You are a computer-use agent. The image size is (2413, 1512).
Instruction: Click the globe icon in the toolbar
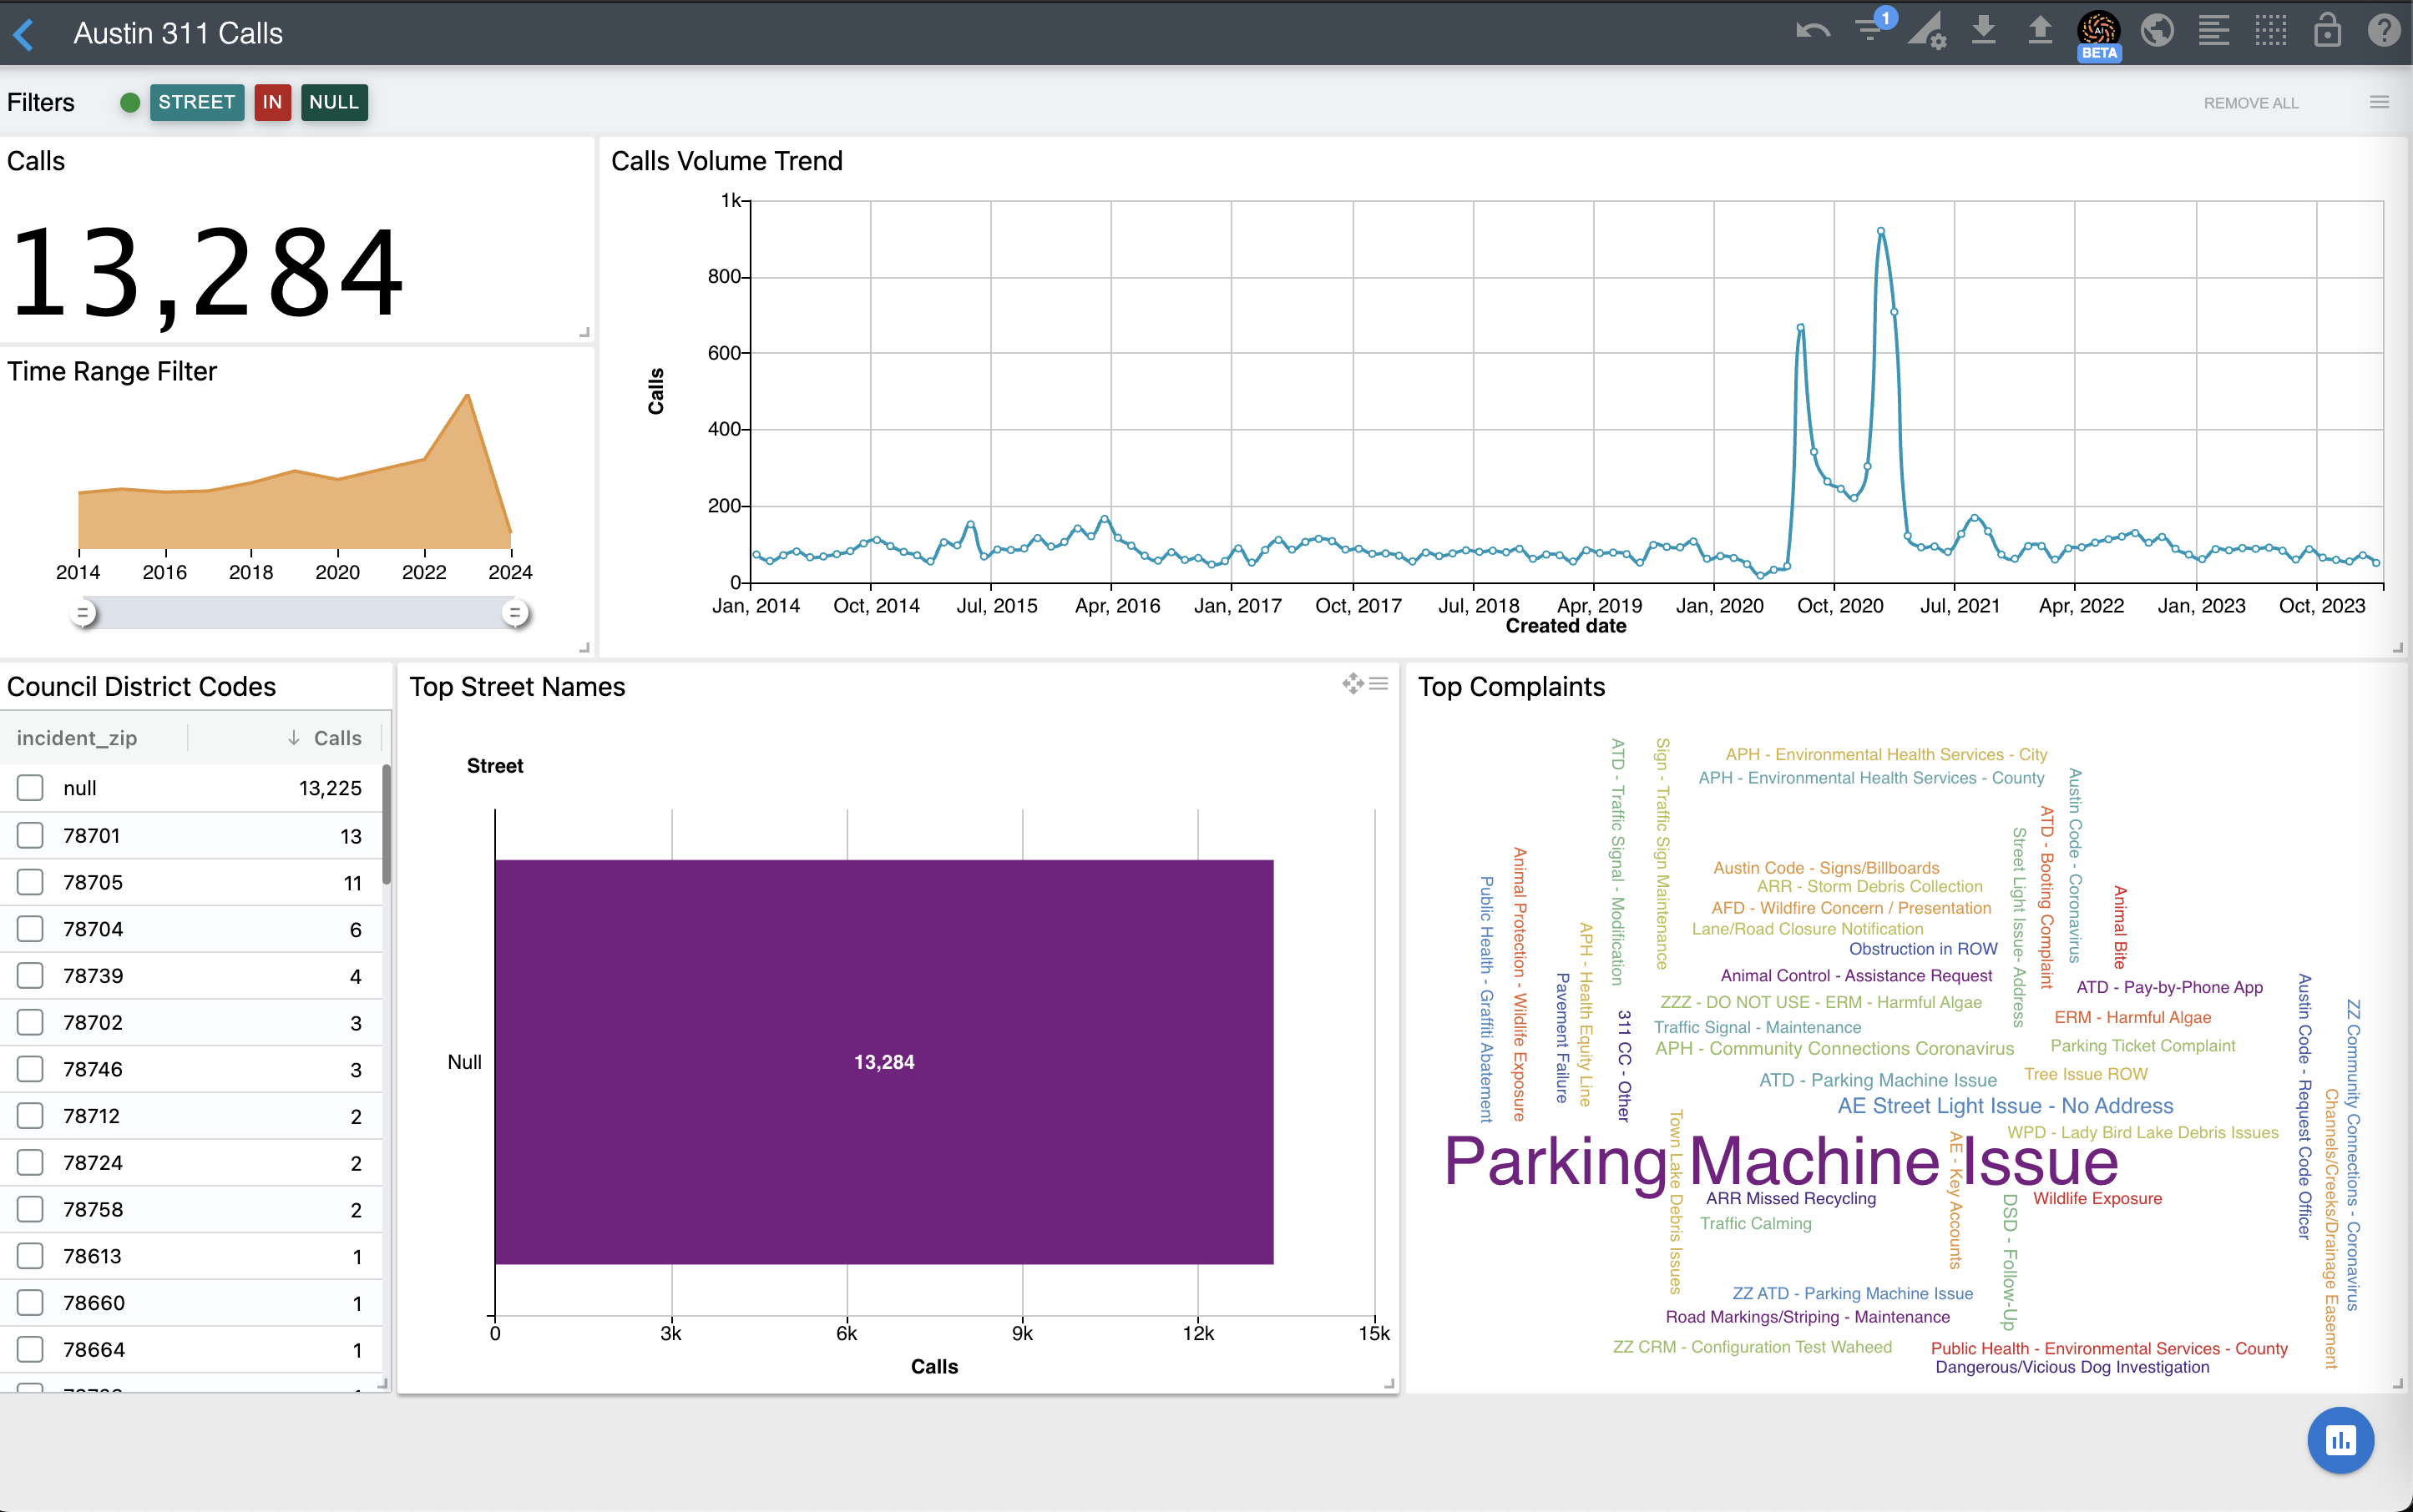pos(2157,31)
